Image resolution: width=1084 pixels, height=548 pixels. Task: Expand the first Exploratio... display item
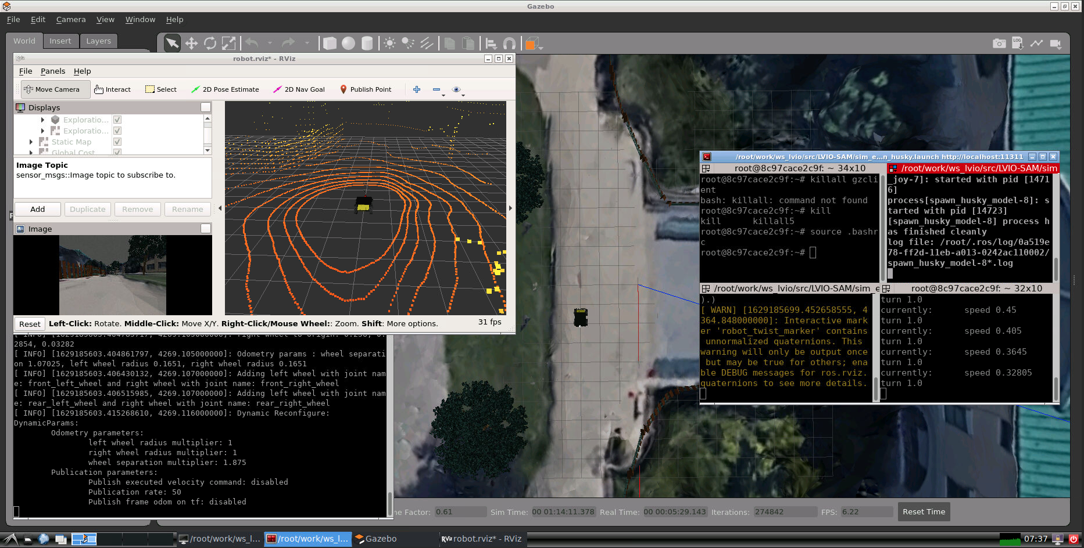42,120
